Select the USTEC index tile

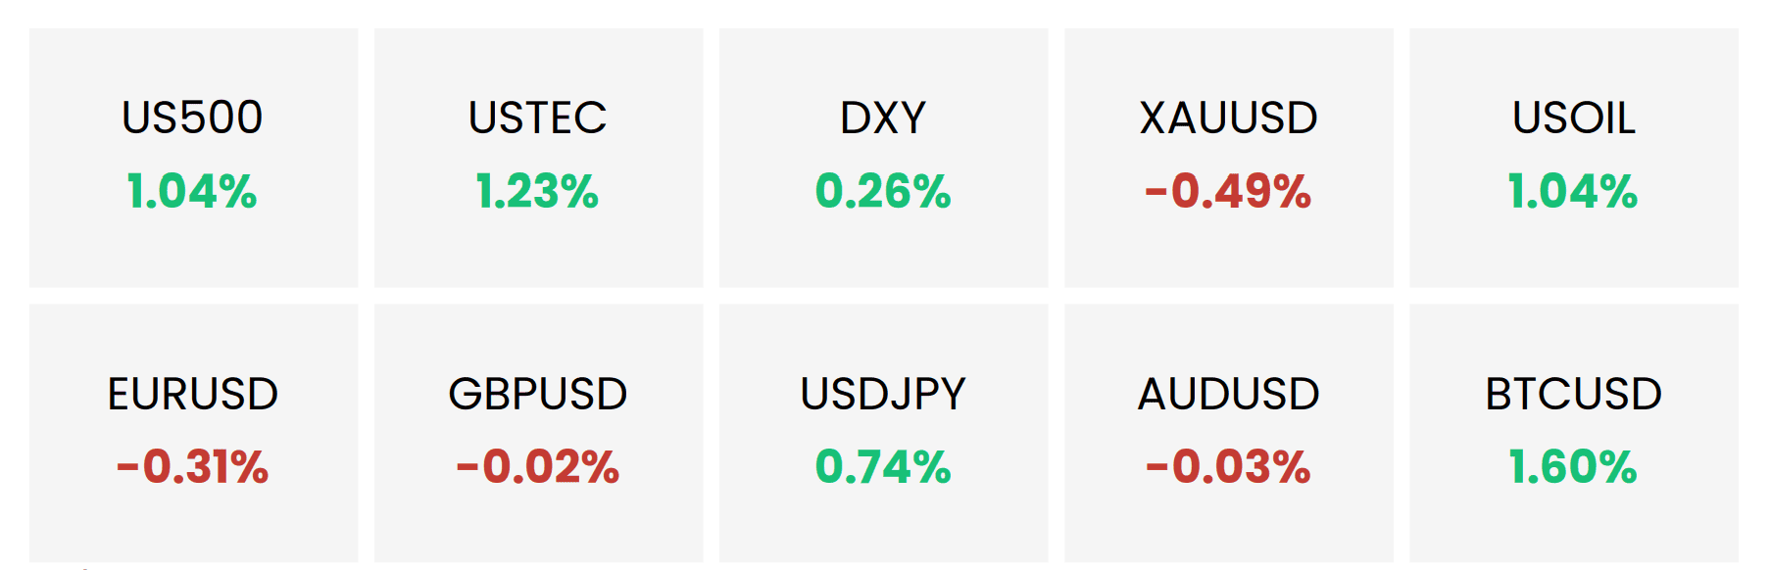click(x=538, y=158)
